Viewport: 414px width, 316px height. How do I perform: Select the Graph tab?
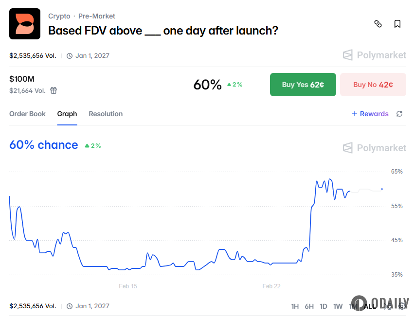pyautogui.click(x=67, y=114)
